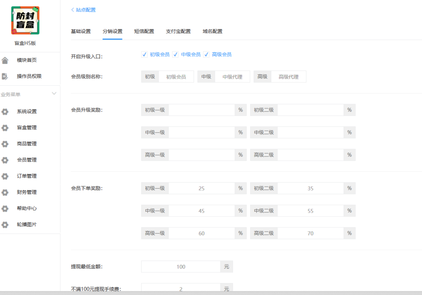Open the 支付宝配置 tab

point(178,31)
